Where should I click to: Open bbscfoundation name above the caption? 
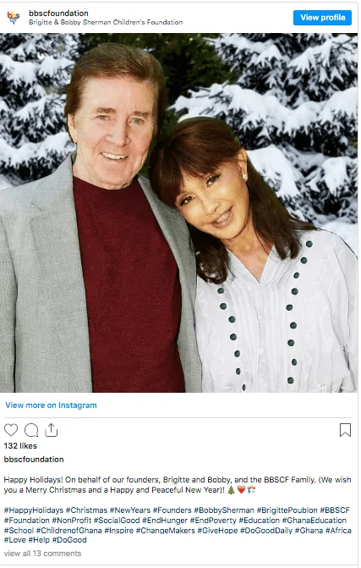click(34, 460)
